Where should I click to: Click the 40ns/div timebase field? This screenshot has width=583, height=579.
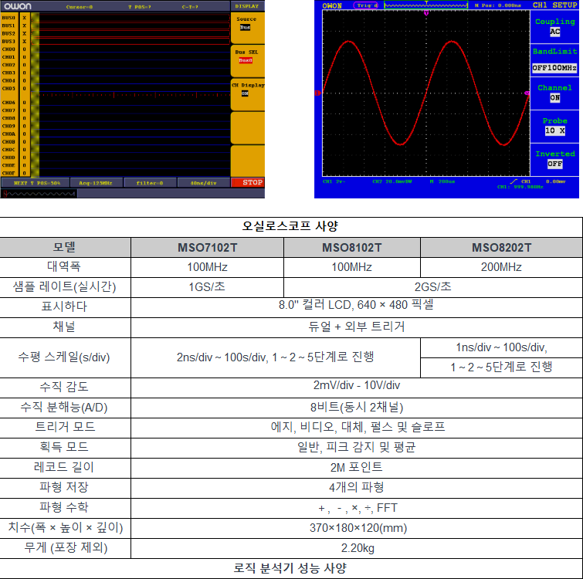tap(203, 183)
